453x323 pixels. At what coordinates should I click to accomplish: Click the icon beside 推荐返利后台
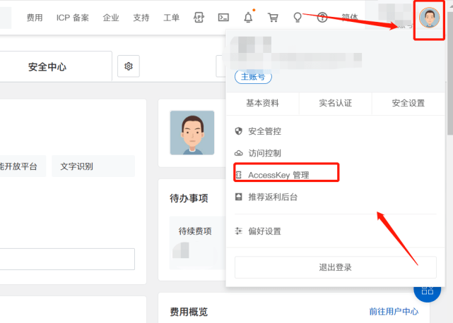238,197
